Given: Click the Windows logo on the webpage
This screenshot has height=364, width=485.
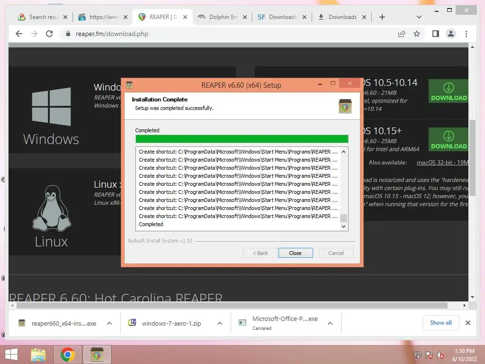Looking at the screenshot, I should pyautogui.click(x=51, y=107).
